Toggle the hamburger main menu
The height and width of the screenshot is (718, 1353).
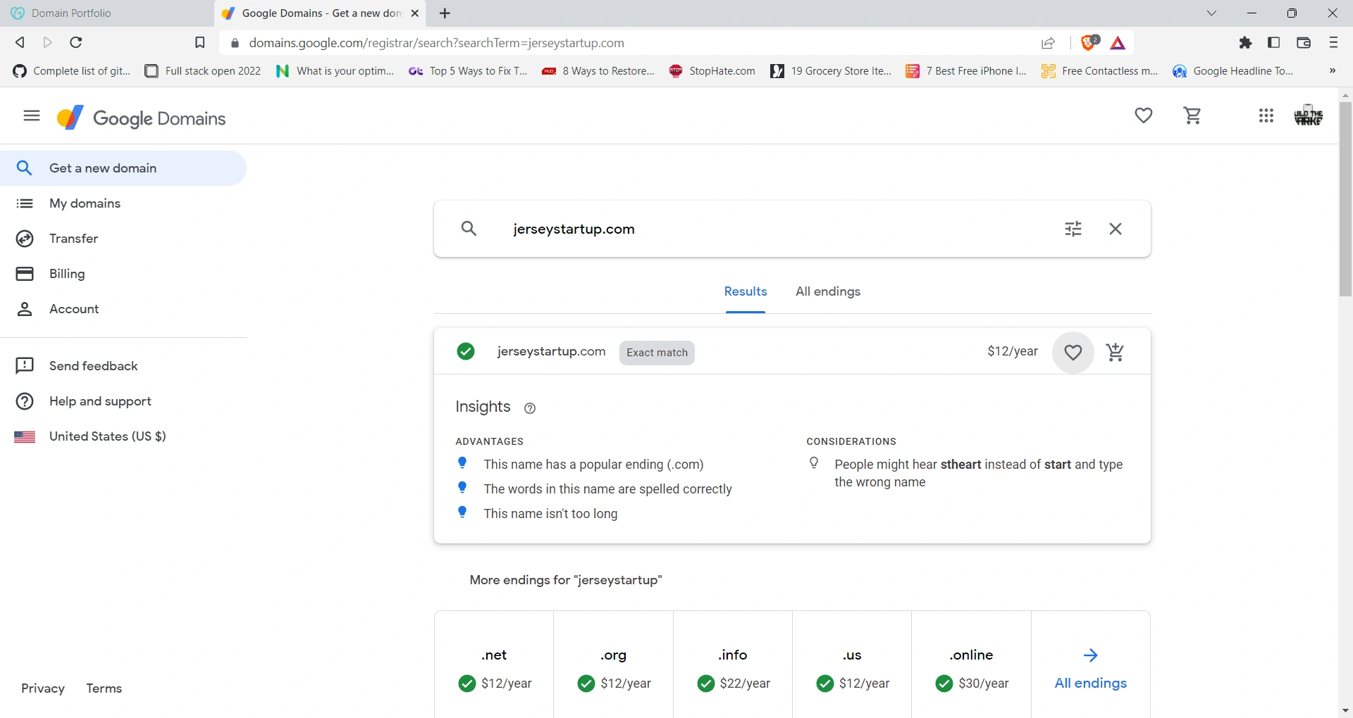tap(32, 115)
